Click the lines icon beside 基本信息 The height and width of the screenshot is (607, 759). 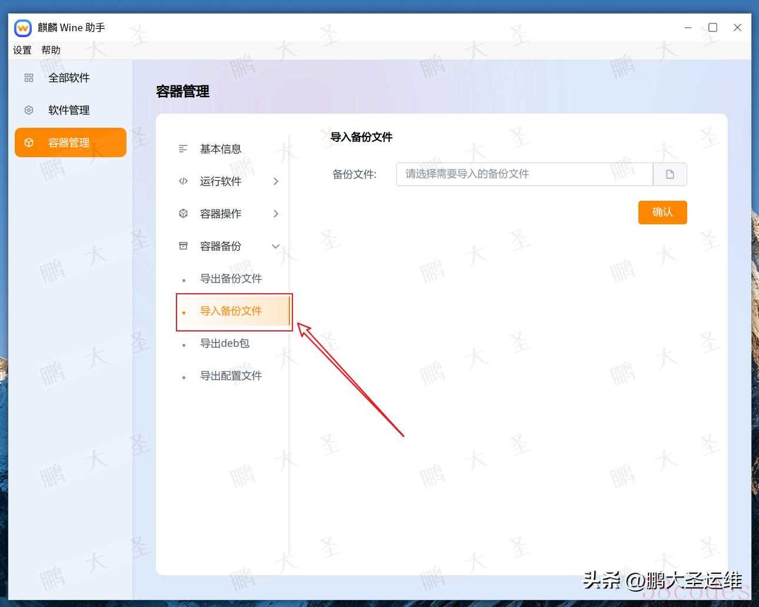click(183, 149)
